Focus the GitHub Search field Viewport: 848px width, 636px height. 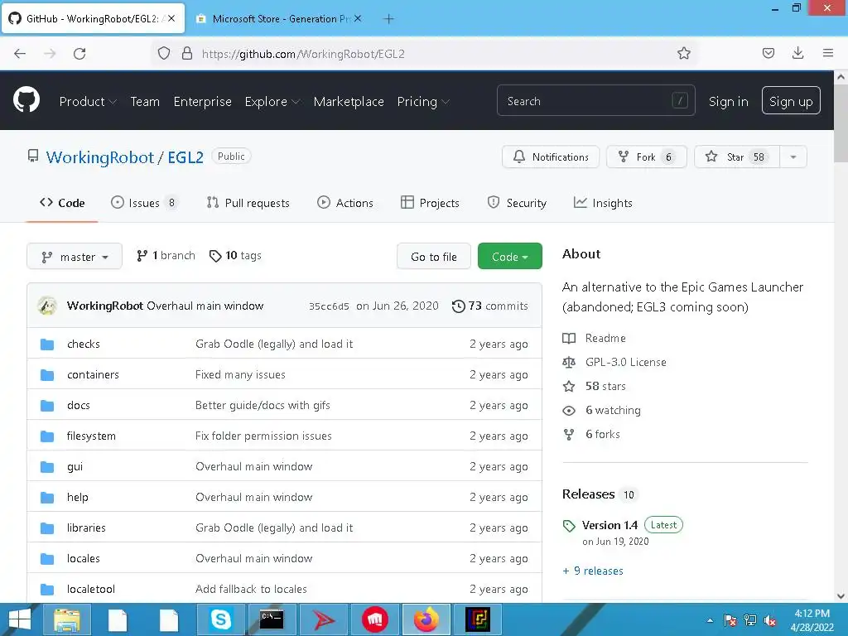596,100
